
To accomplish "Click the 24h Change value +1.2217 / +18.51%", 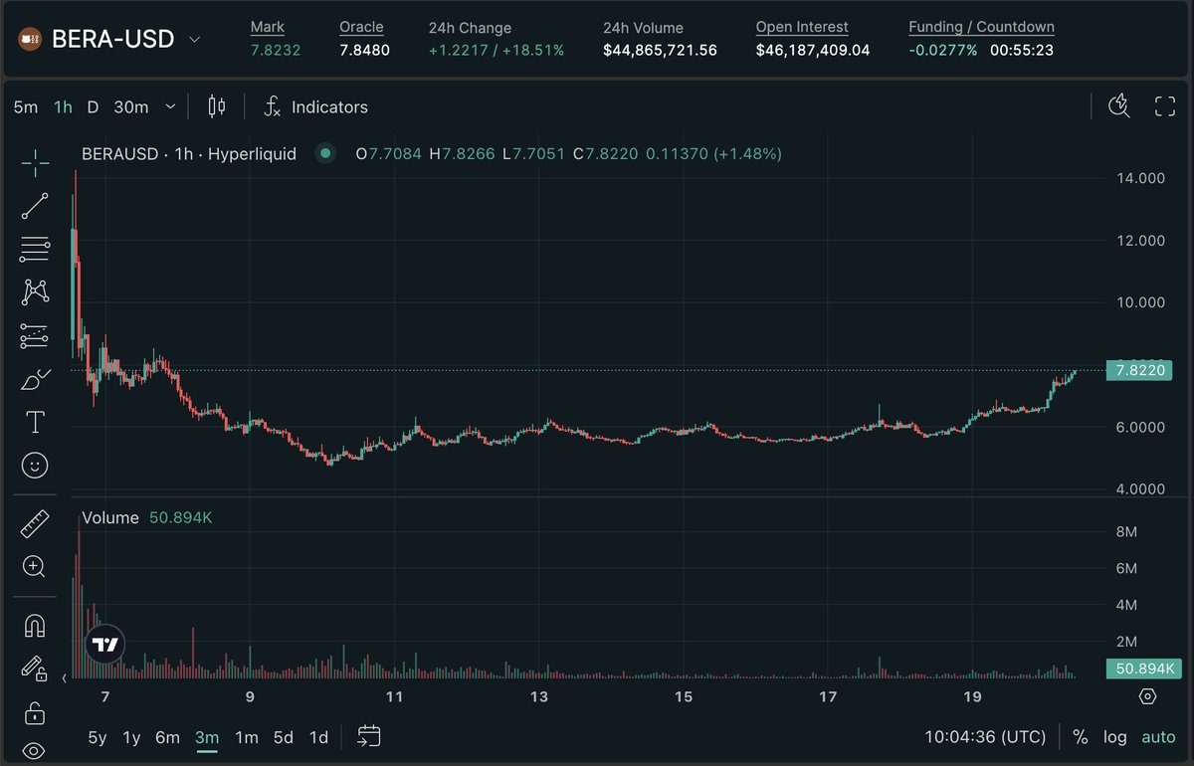I will [x=497, y=50].
